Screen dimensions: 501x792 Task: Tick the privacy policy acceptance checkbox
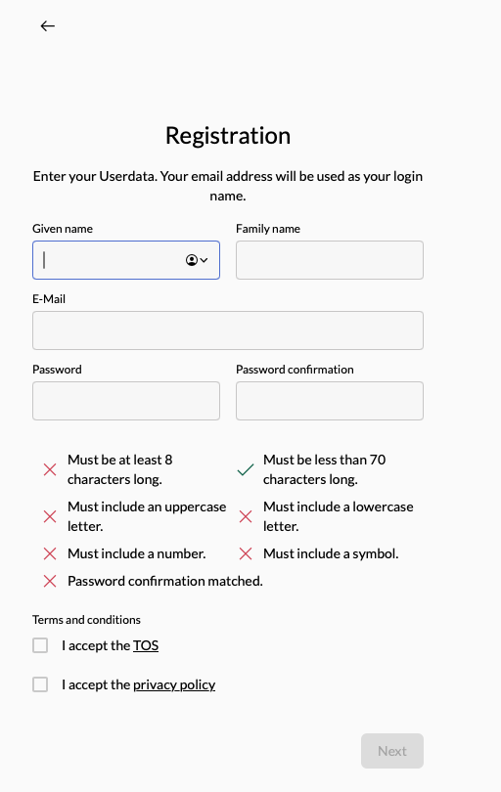tap(40, 684)
